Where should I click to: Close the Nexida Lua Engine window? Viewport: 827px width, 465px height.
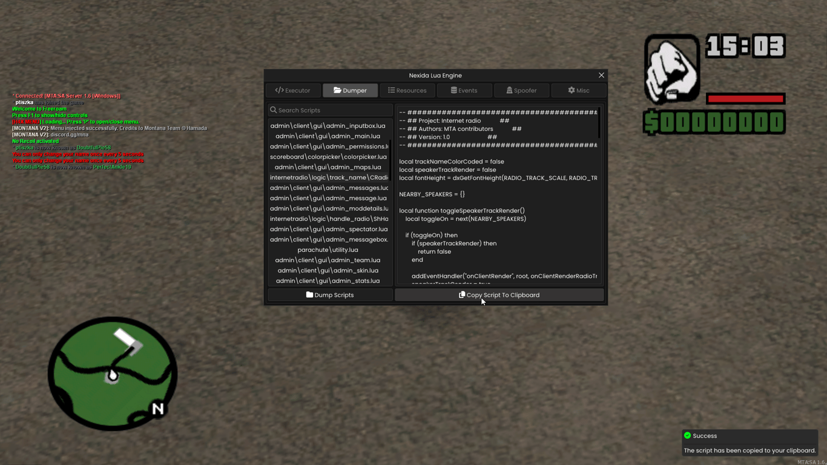pyautogui.click(x=601, y=75)
